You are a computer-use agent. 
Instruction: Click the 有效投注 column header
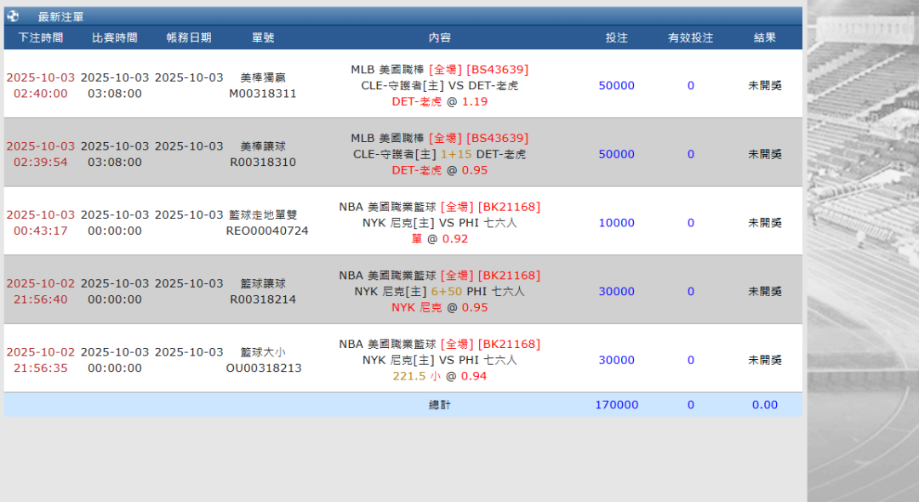click(690, 37)
